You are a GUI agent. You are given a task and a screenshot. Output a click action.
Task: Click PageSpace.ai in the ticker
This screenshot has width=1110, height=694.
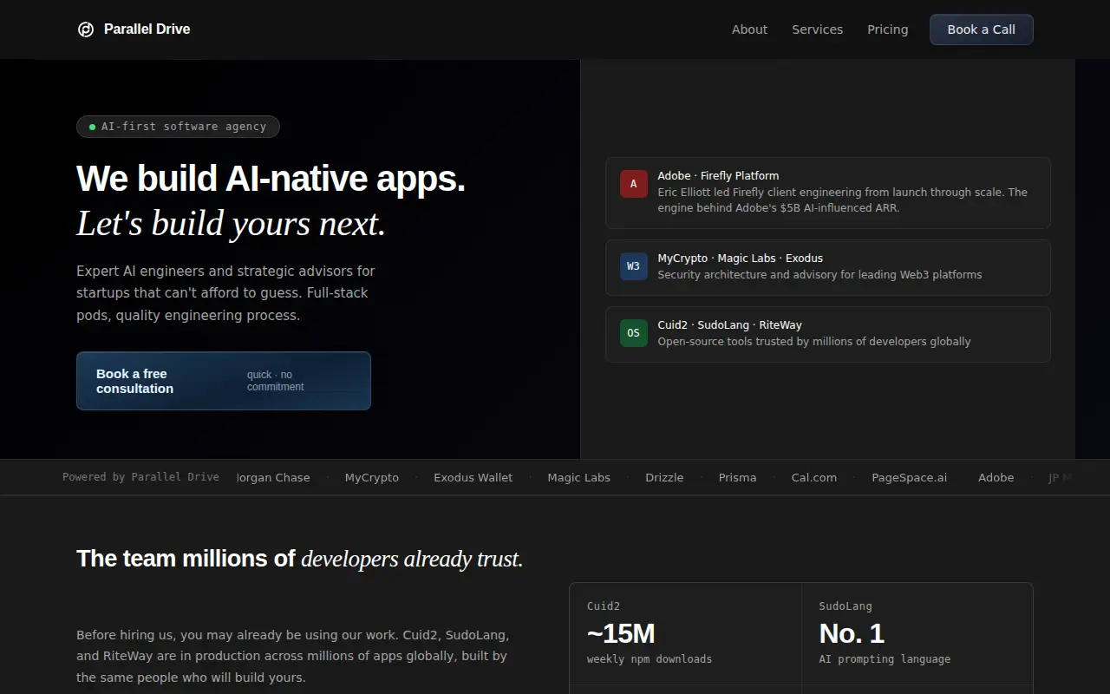tap(909, 478)
